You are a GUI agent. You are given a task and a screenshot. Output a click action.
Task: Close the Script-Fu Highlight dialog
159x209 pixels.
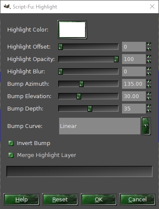pyautogui.click(x=152, y=6)
